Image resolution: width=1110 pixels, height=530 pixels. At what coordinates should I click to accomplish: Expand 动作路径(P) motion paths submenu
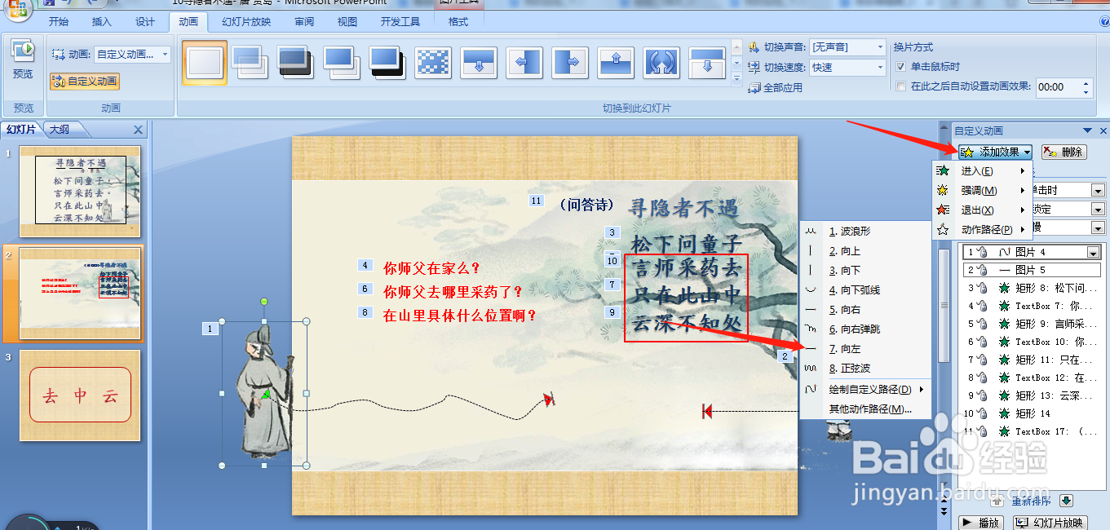coord(983,230)
